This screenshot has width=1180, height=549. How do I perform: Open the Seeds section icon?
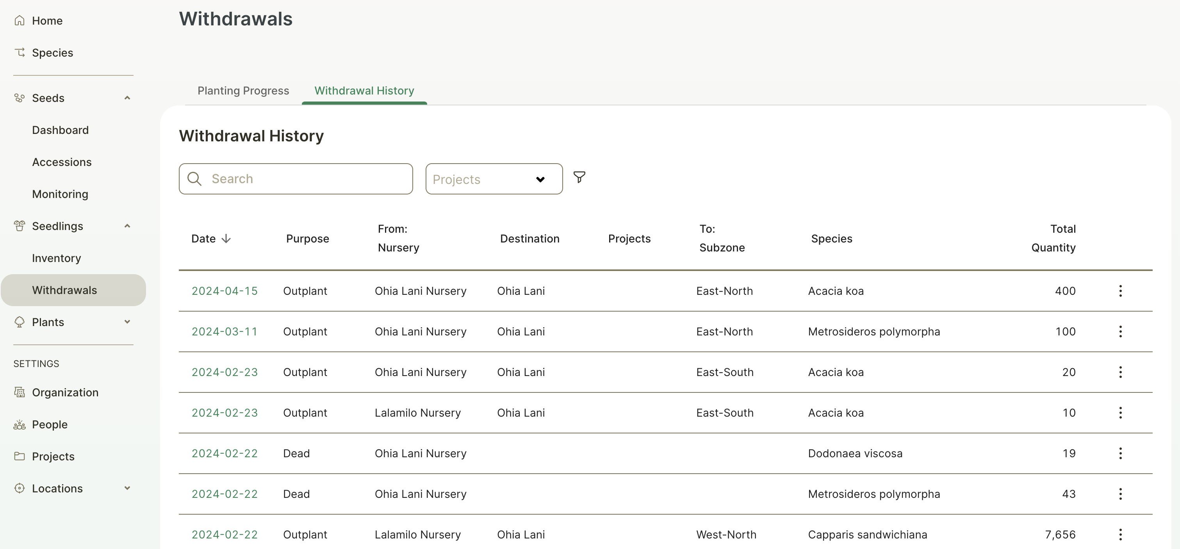click(x=19, y=98)
